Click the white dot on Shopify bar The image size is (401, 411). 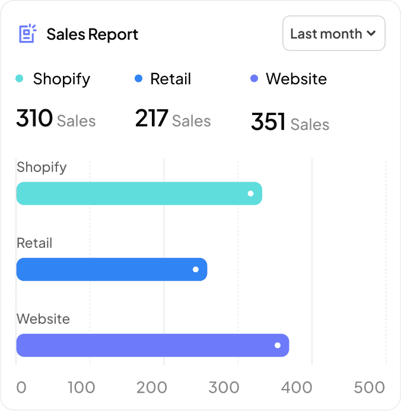click(250, 193)
